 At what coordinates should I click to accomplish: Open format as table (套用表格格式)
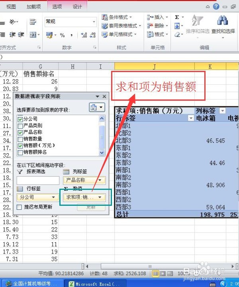121,26
